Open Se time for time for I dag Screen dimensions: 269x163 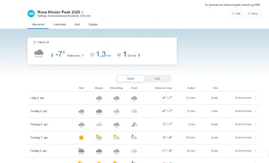tap(243, 98)
